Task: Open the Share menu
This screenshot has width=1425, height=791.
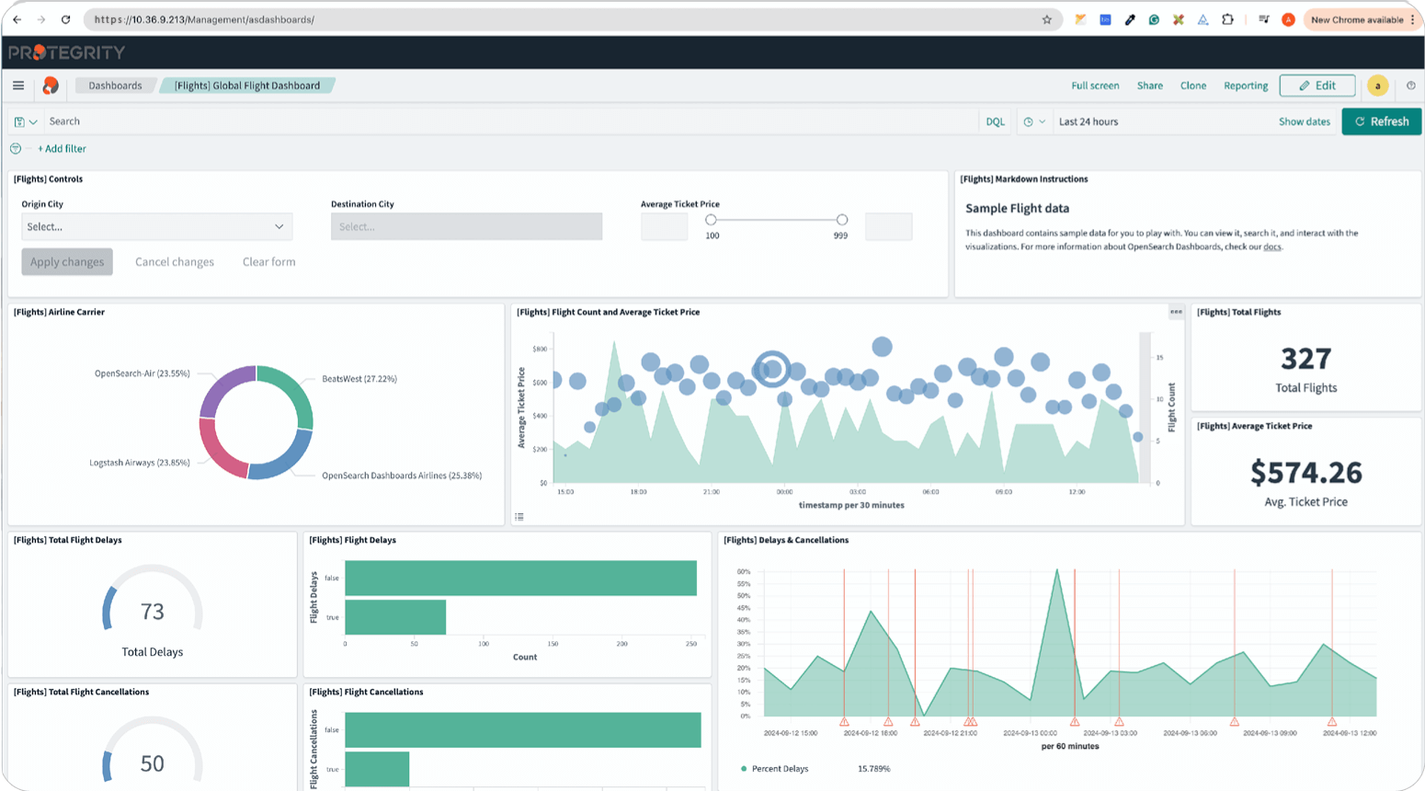Action: [1149, 86]
